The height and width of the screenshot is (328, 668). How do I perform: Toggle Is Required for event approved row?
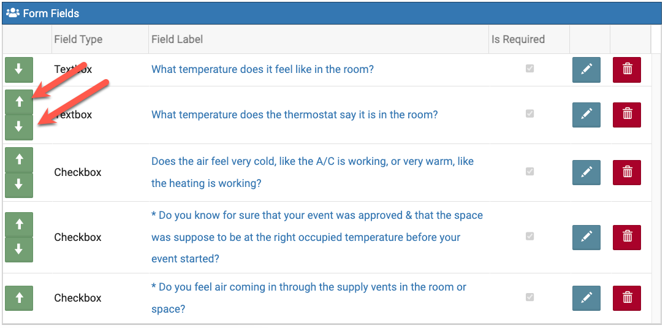(529, 236)
